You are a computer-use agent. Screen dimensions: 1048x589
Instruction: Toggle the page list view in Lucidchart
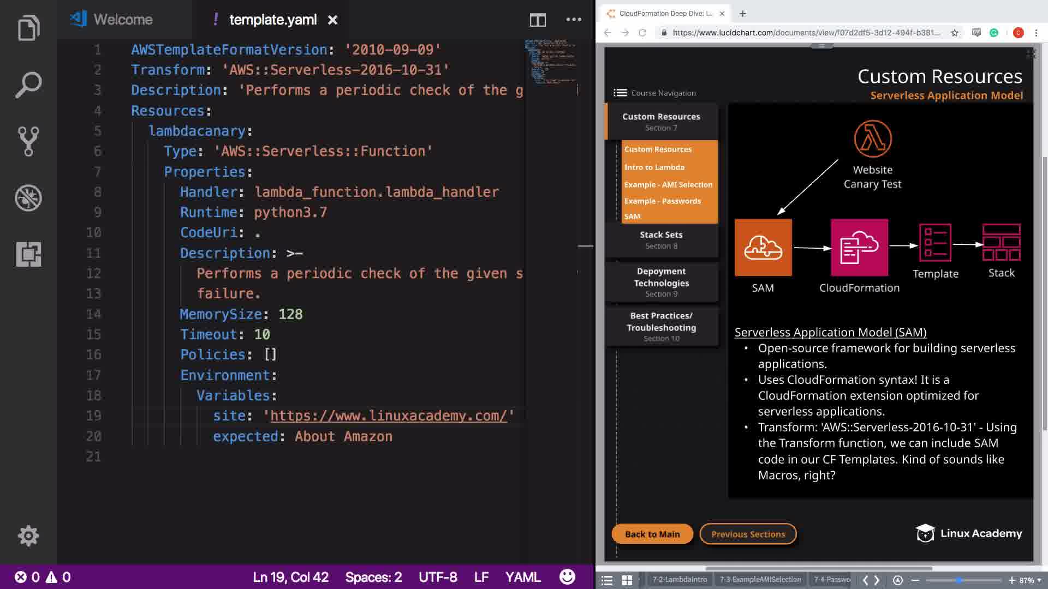pyautogui.click(x=607, y=580)
